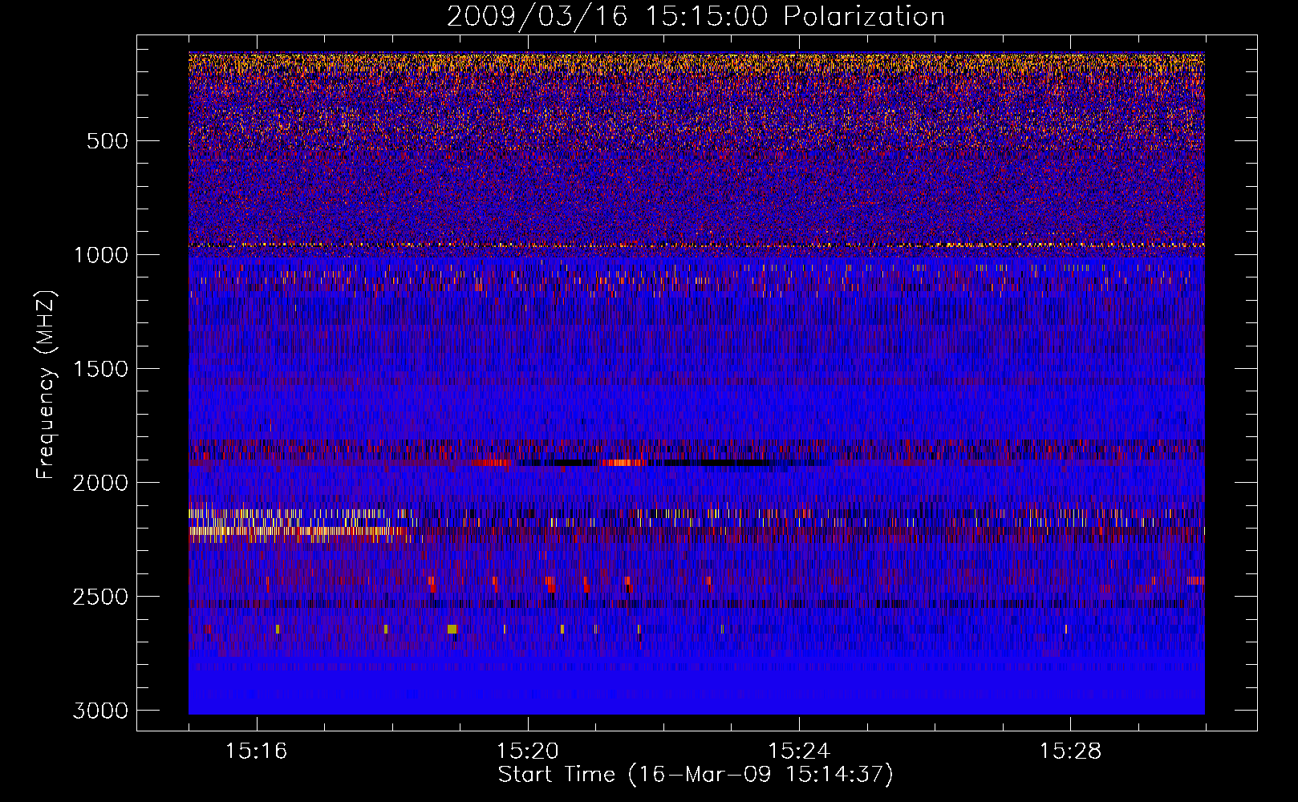Click the 15:24 time tick label
This screenshot has width=1298, height=802.
point(799,751)
